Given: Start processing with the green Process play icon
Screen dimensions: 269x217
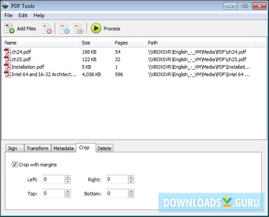Looking at the screenshot, I should [96, 28].
